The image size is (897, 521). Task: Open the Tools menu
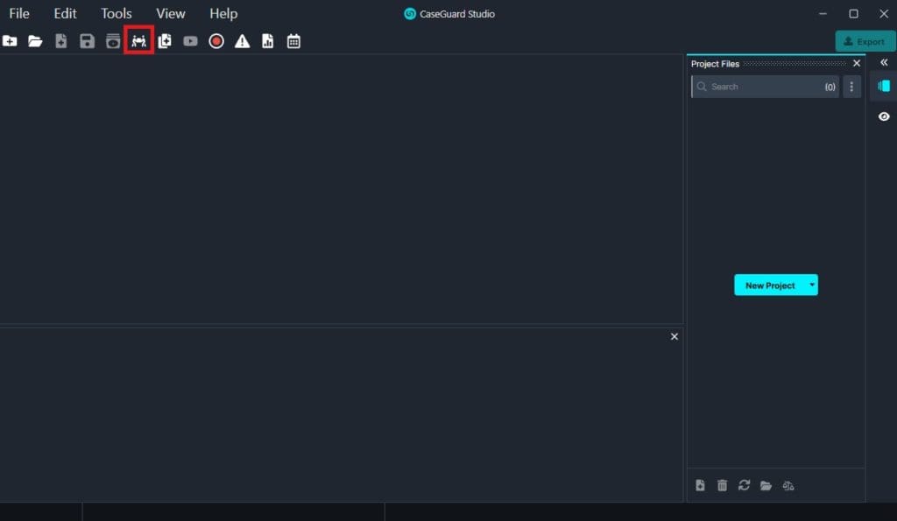coord(116,13)
